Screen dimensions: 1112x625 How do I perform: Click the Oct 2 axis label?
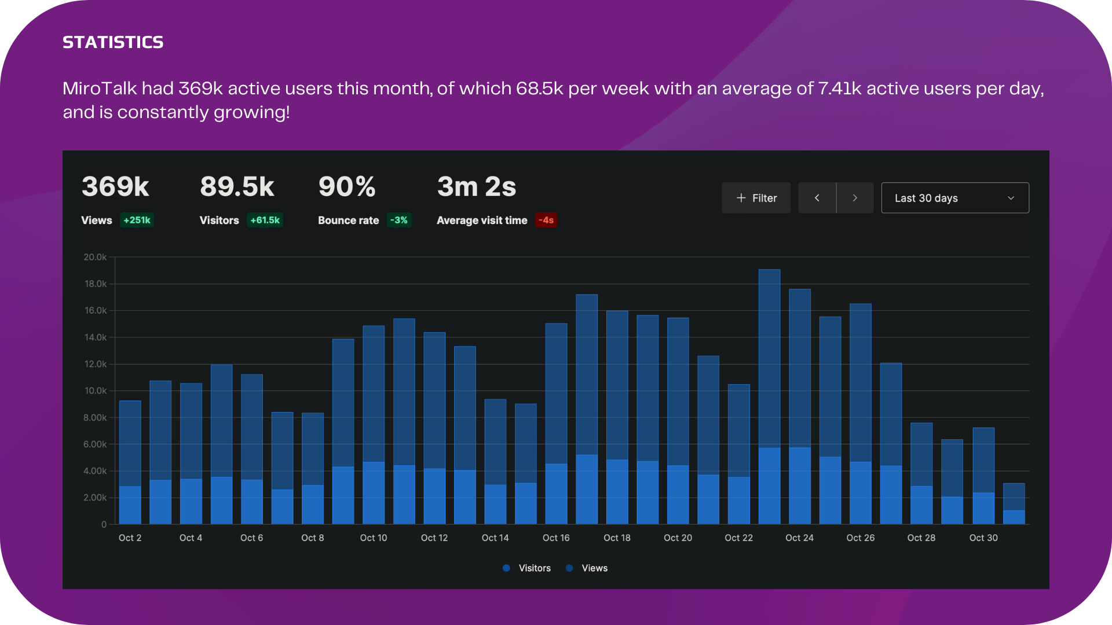(130, 538)
